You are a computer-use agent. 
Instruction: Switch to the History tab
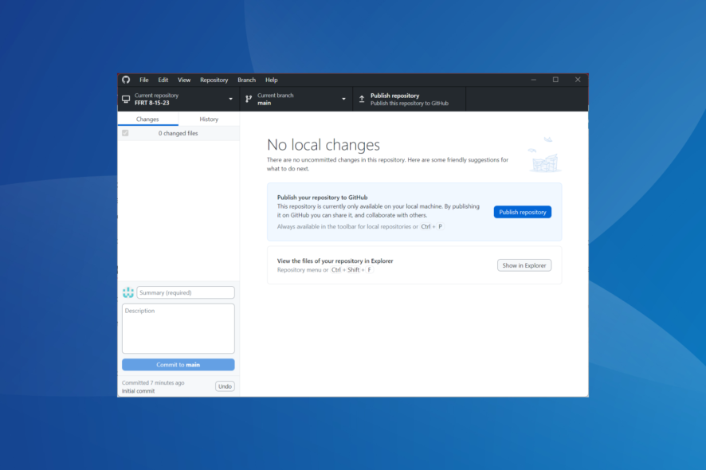(209, 119)
